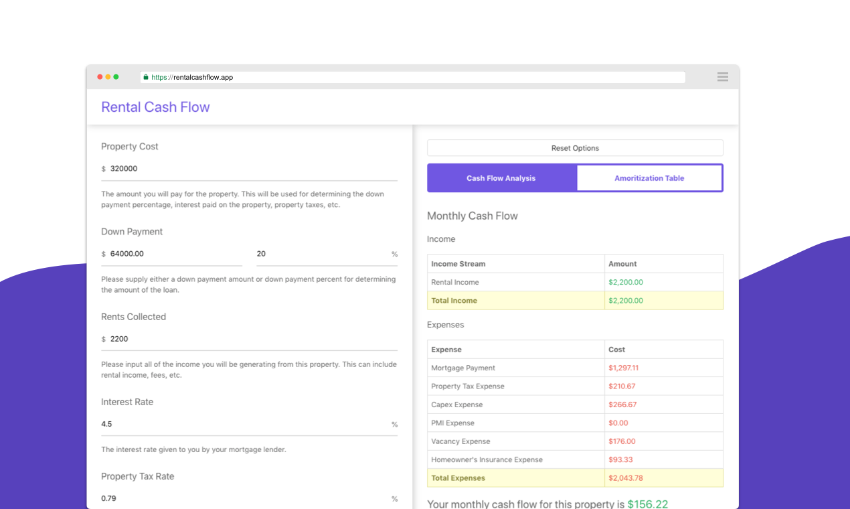850x509 pixels.
Task: Click the Rental Income amount $2,200.00
Action: click(626, 282)
